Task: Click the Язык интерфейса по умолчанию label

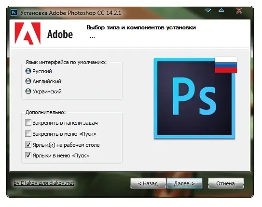Action: pyautogui.click(x=66, y=62)
